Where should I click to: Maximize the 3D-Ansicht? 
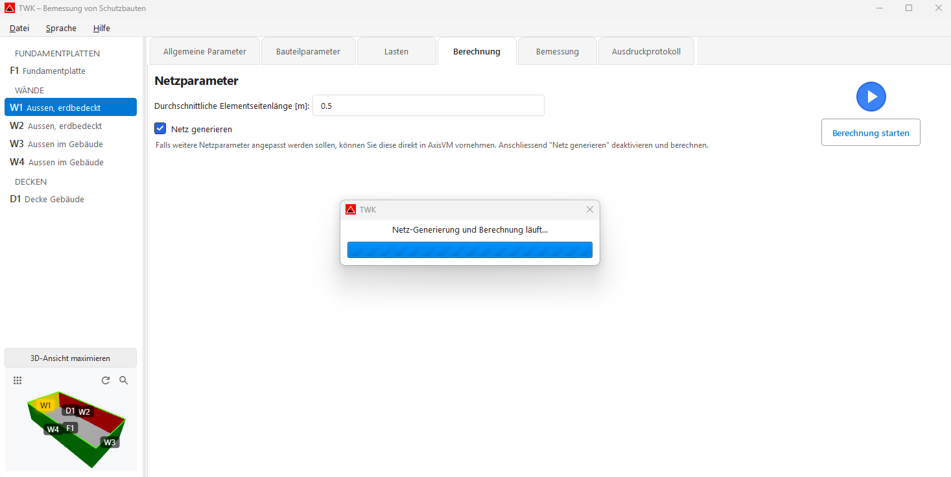pyautogui.click(x=70, y=357)
